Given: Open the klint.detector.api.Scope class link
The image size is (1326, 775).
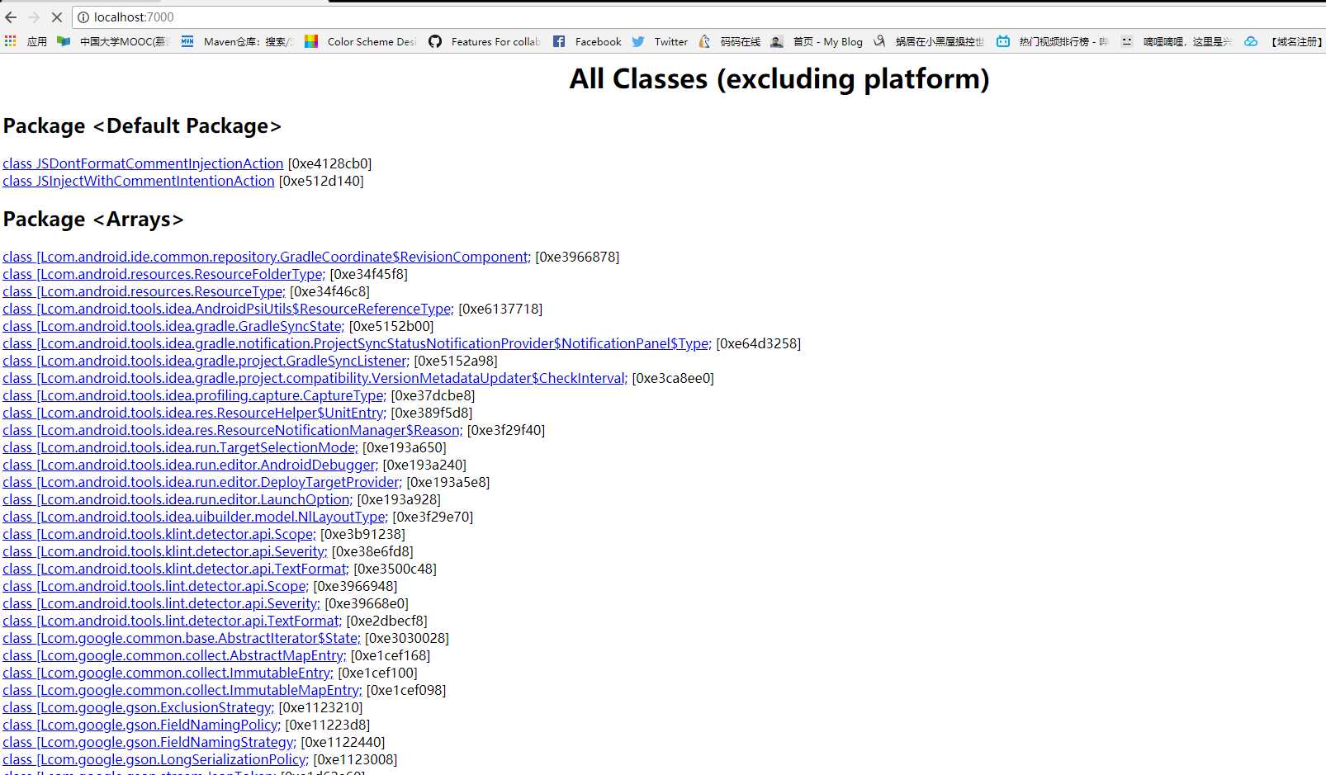Looking at the screenshot, I should click(159, 534).
